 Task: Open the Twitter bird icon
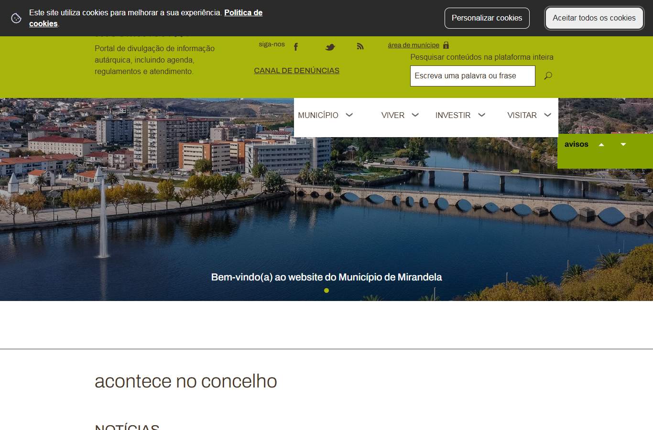click(330, 47)
